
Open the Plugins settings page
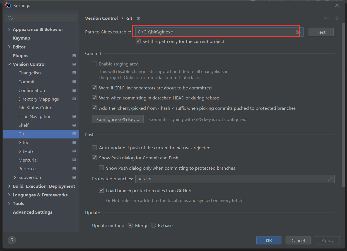pos(21,55)
